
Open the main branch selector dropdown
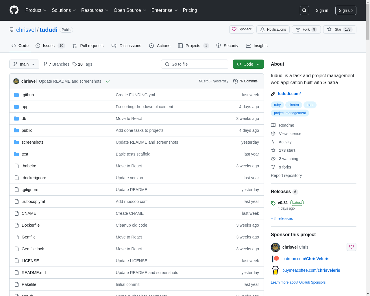coord(24,64)
